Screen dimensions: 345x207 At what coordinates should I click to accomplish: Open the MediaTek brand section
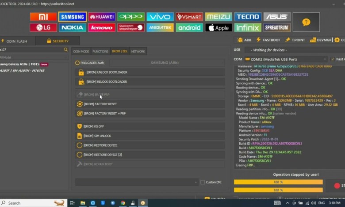coord(160,28)
